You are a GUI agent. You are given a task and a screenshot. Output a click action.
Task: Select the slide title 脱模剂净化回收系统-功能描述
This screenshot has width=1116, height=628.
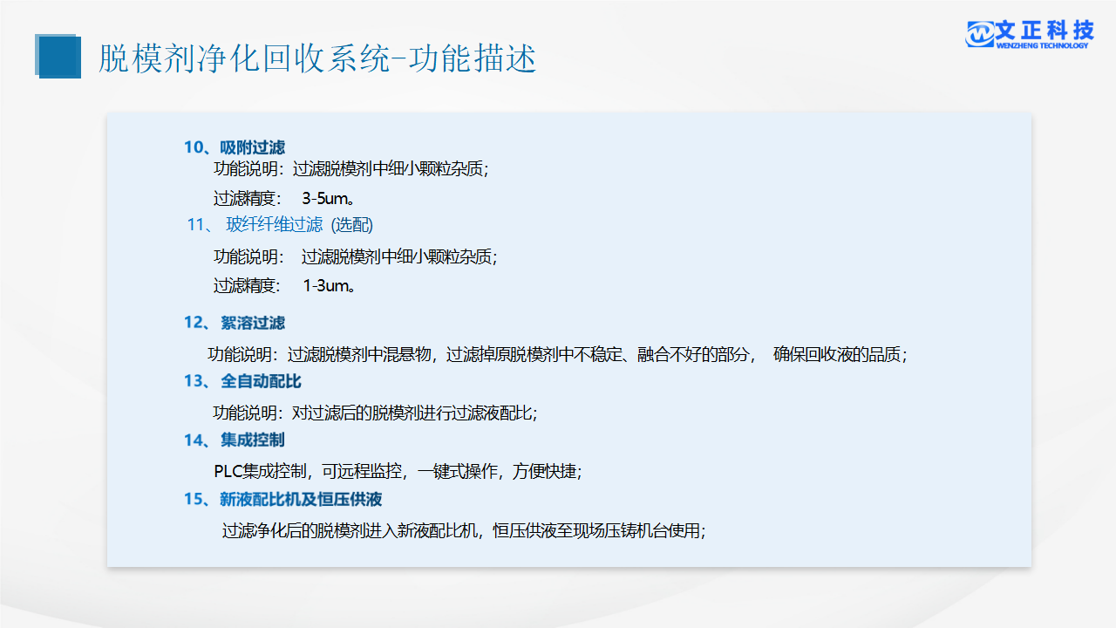[x=317, y=58]
